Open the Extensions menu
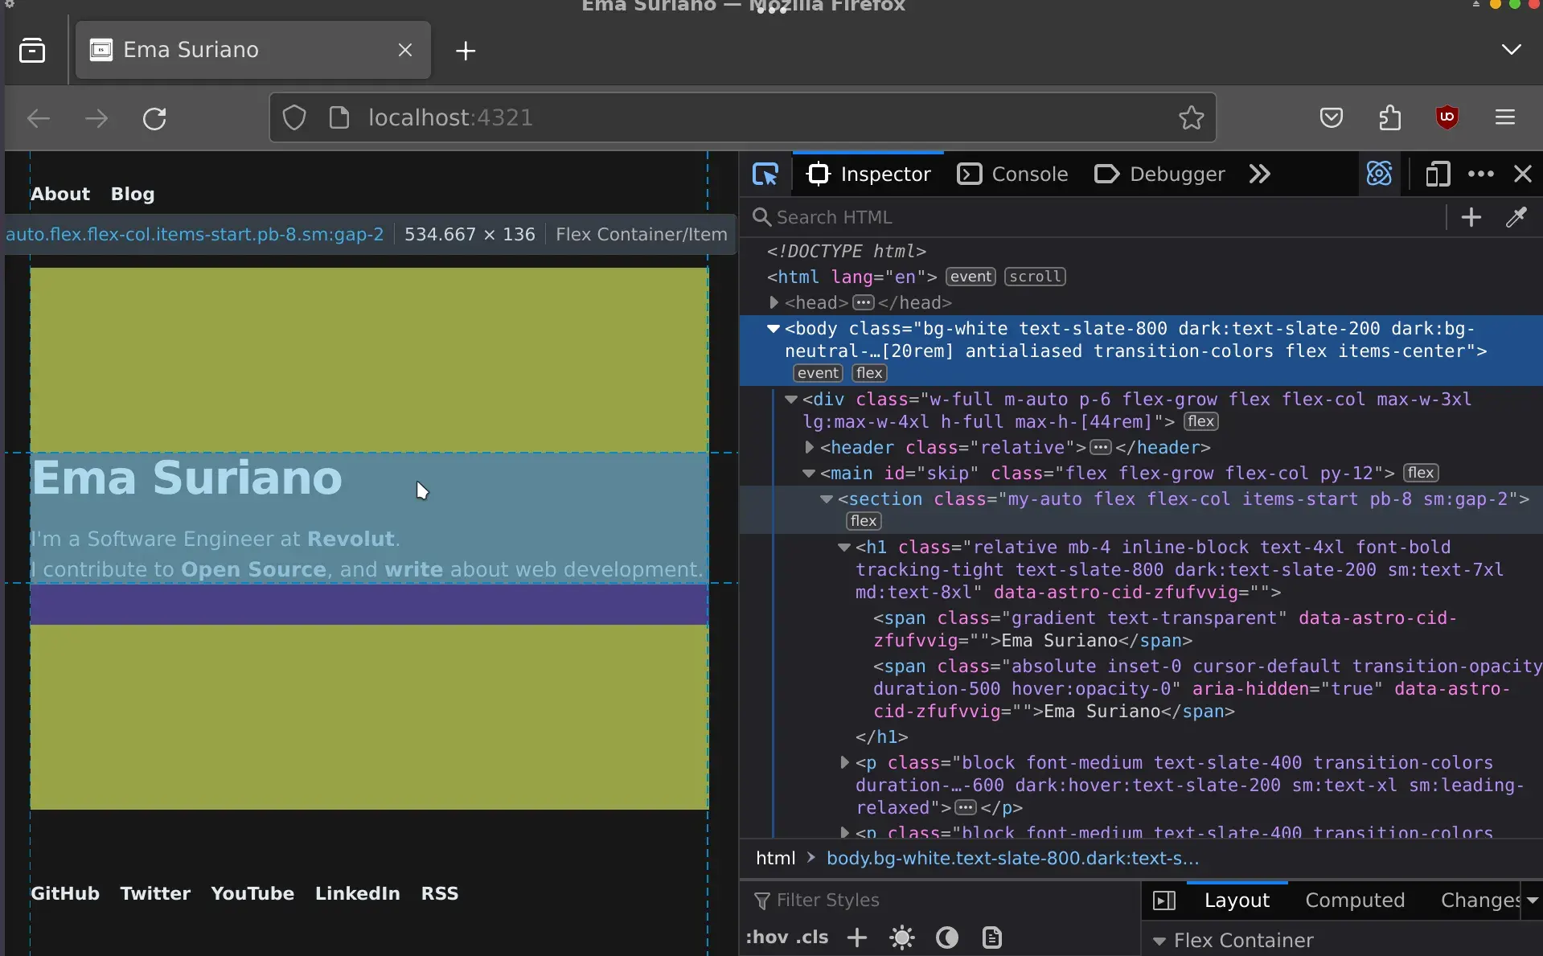The width and height of the screenshot is (1543, 956). 1389,118
